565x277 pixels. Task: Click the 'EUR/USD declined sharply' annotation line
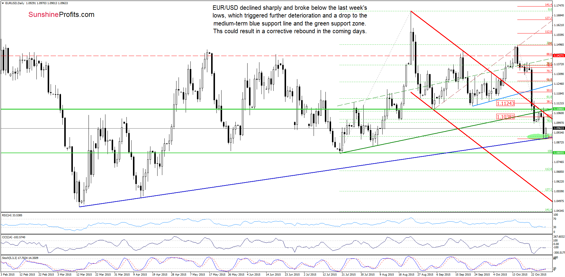point(290,8)
